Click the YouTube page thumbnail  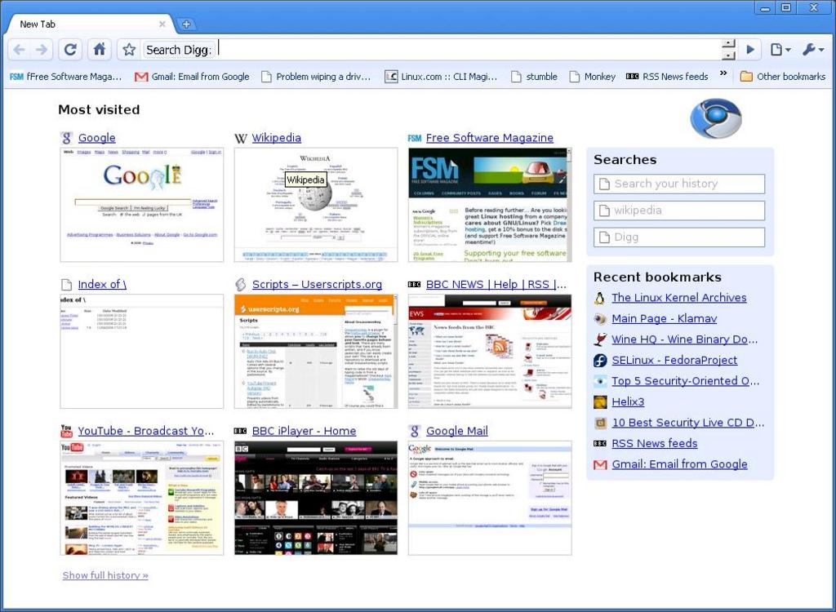tap(142, 498)
